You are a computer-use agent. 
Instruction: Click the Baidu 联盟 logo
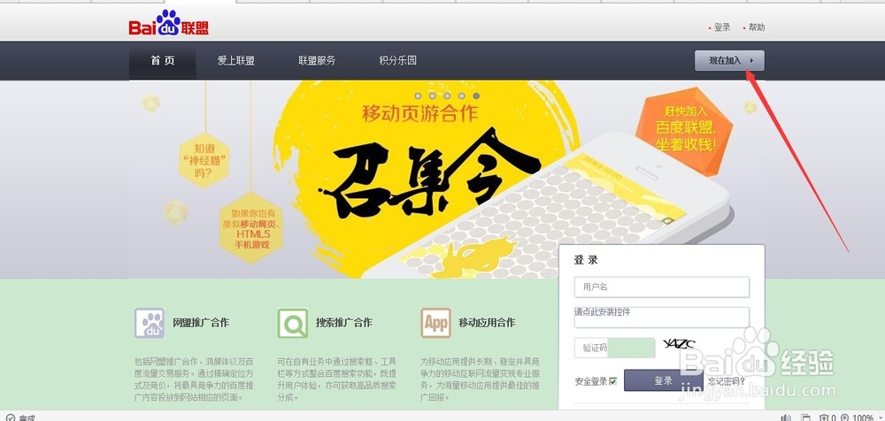tap(168, 24)
